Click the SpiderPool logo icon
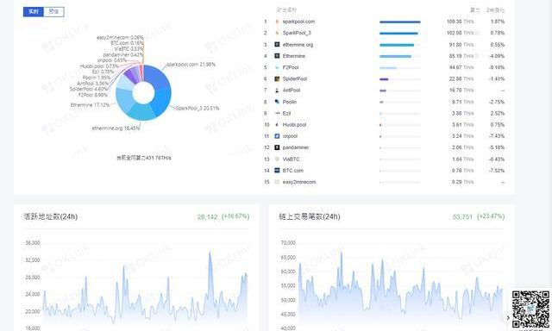Viewport: 552px width, 331px height. tap(277, 78)
